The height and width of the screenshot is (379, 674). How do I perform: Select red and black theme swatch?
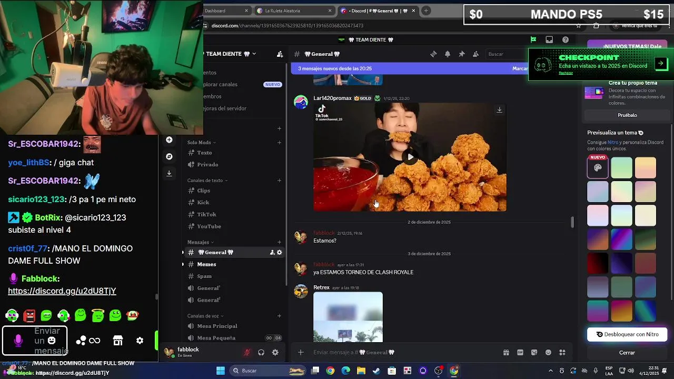598,263
